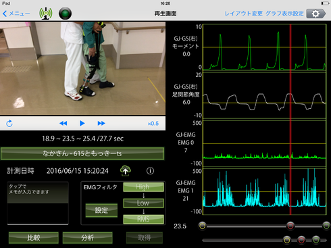This screenshot has width=331, height=248.
Task: Tap the green status indicator light
Action: coord(65,14)
